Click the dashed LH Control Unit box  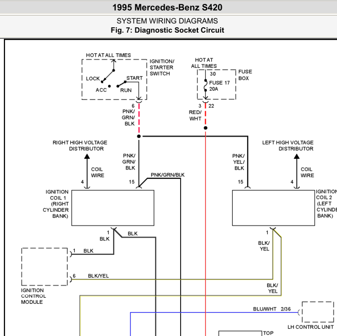tap(318, 312)
